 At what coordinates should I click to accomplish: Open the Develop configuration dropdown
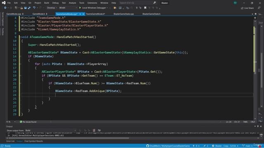[x=52, y=8]
